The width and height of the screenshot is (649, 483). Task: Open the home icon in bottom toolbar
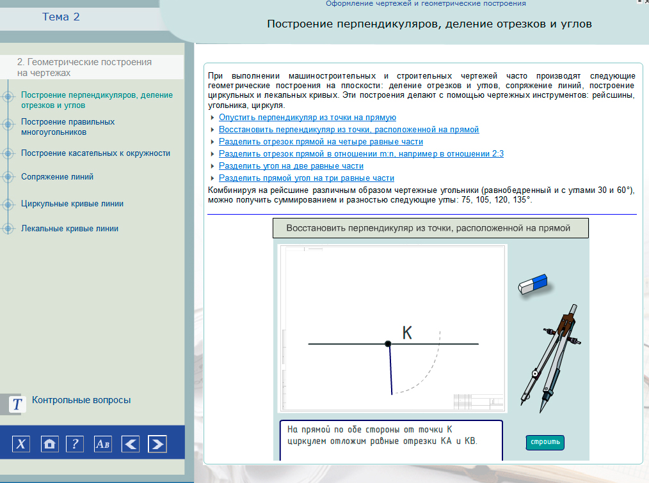[x=50, y=444]
